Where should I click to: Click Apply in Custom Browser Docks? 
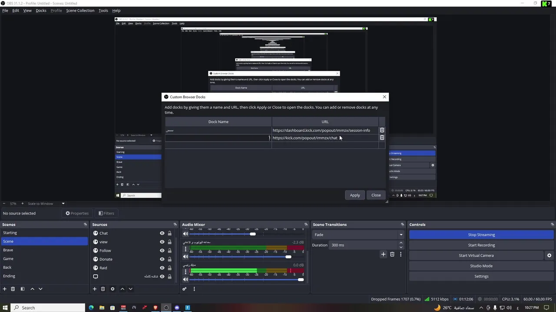355,195
